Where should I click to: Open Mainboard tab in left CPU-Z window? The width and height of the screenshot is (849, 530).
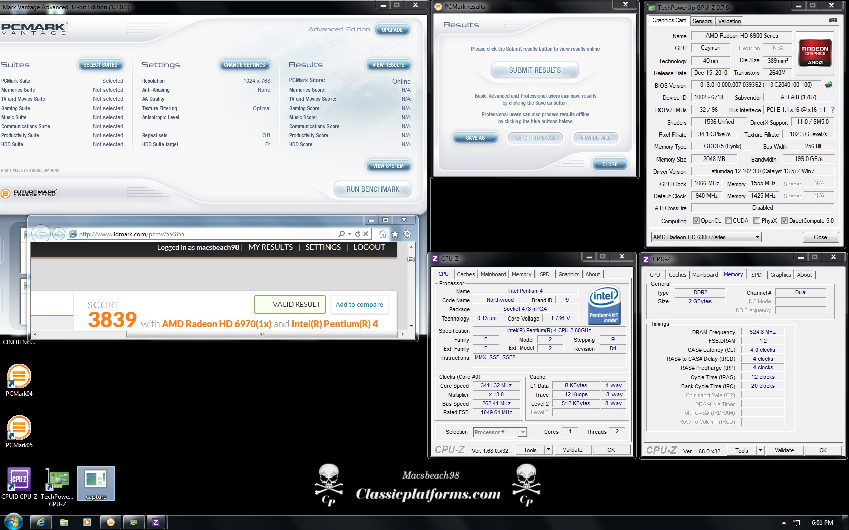click(493, 274)
